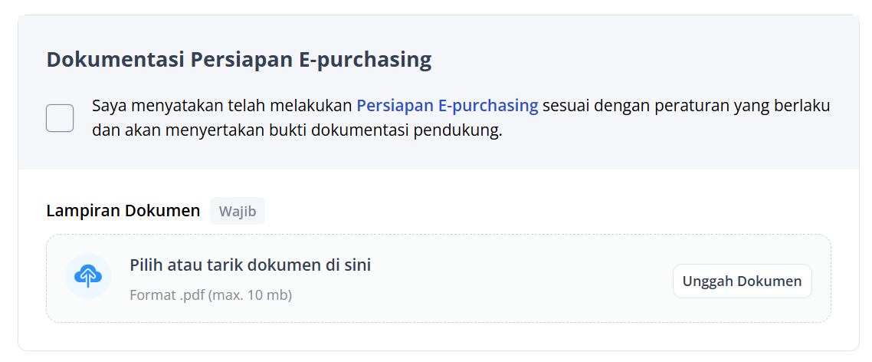Click "dan akan menyertakan bukti dokumentasi pendukung" line
The image size is (872, 362).
point(297,131)
